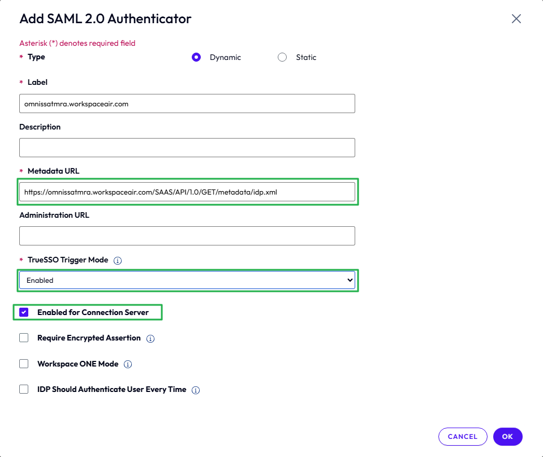Click info icon next to Workspace ONE Mode
543x457 pixels.
(128, 364)
